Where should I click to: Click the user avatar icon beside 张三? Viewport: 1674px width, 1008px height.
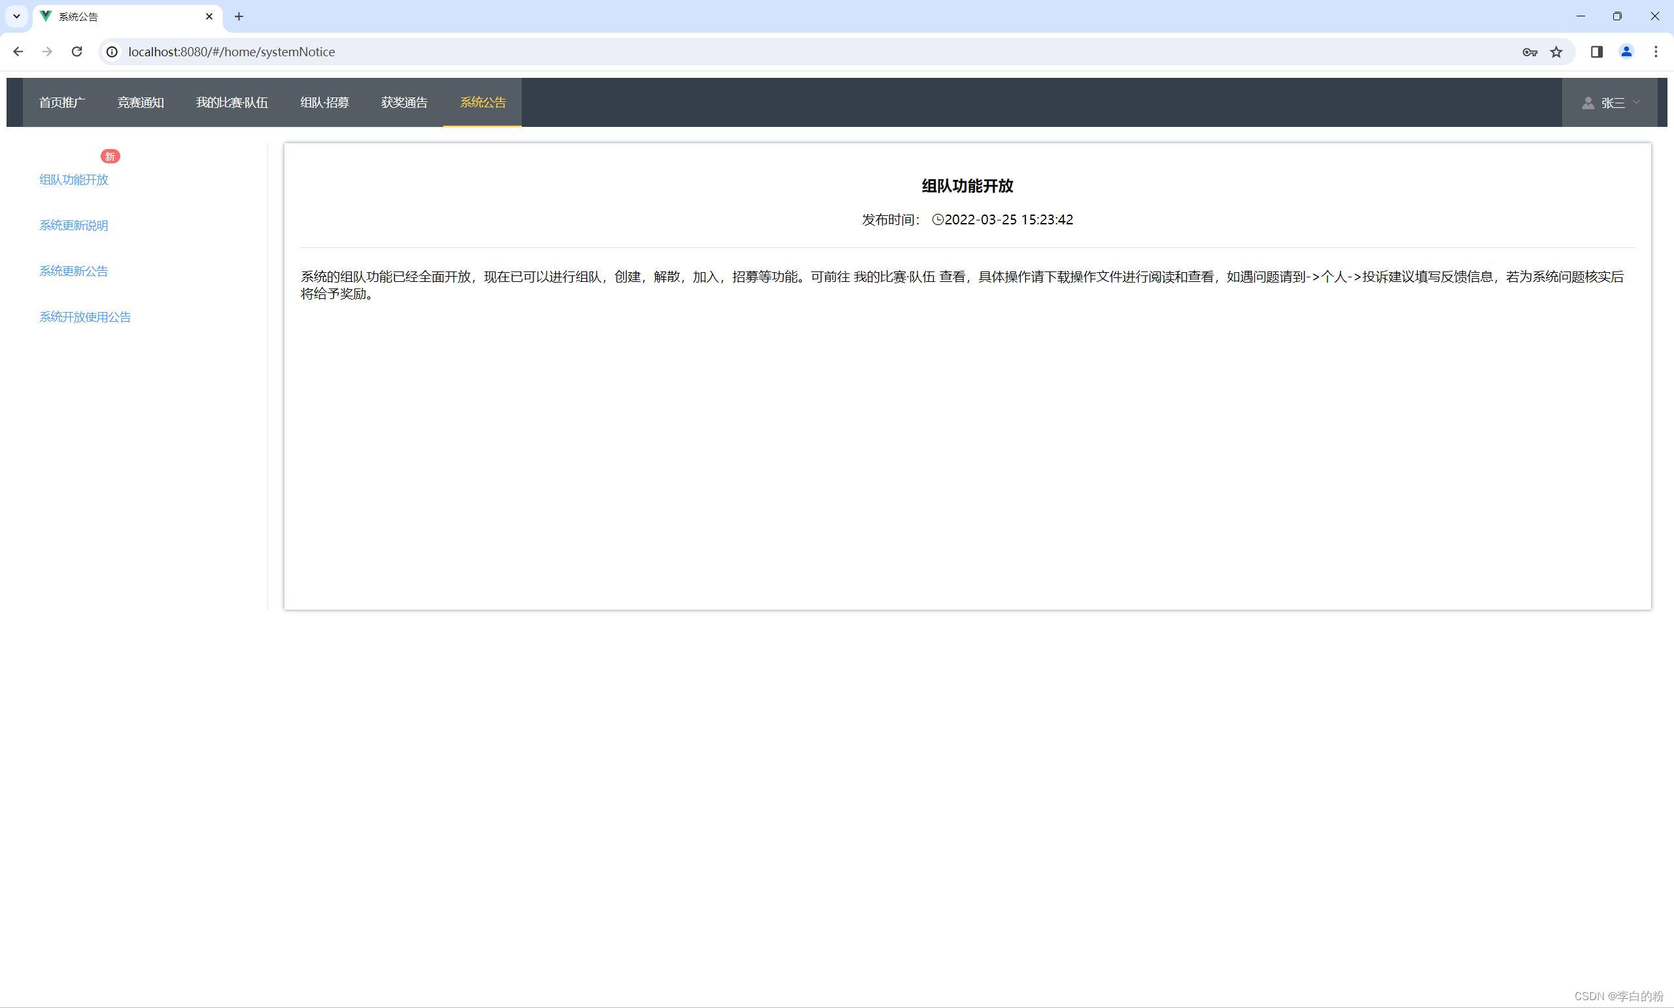click(1588, 103)
